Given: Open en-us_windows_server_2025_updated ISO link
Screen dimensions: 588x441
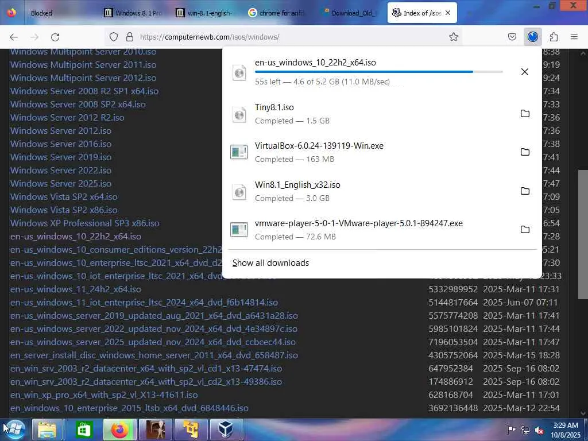Looking at the screenshot, I should click(153, 342).
